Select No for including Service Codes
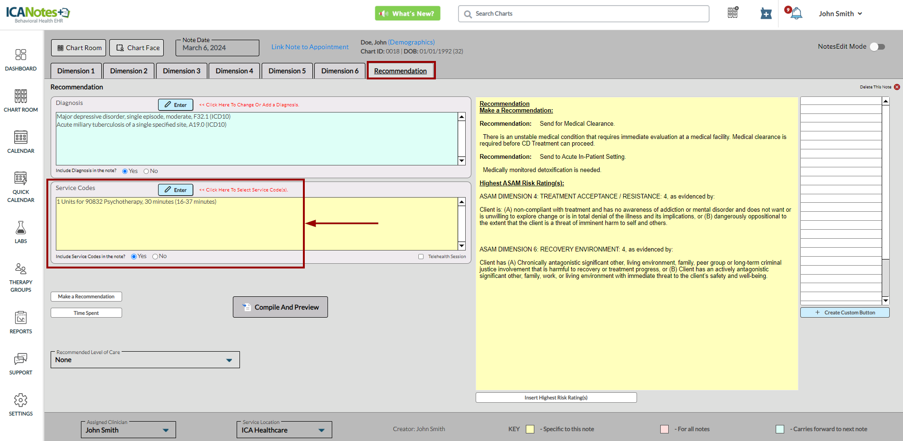Viewport: 903px width, 441px height. (x=155, y=257)
